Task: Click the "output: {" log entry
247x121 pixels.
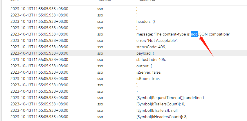Action: [x=144, y=66]
